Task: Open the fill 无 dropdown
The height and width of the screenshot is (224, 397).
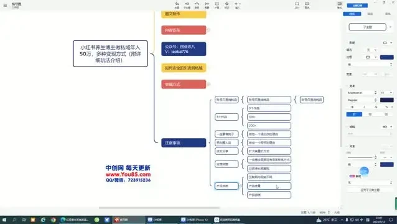Action: tap(371, 50)
